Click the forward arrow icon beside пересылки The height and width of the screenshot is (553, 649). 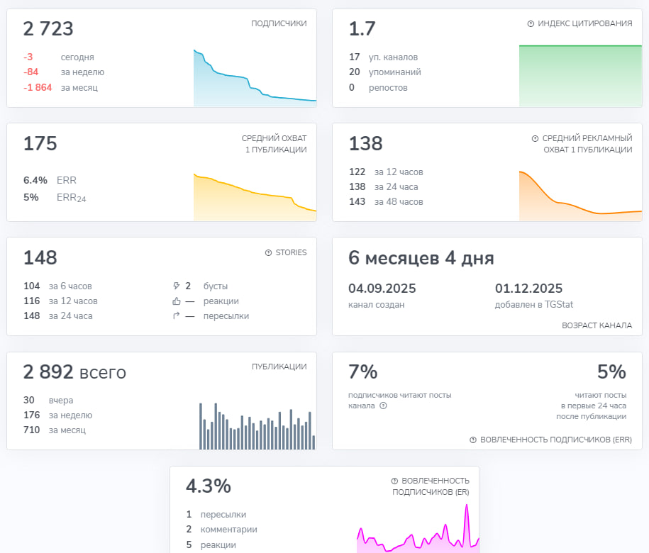click(177, 315)
